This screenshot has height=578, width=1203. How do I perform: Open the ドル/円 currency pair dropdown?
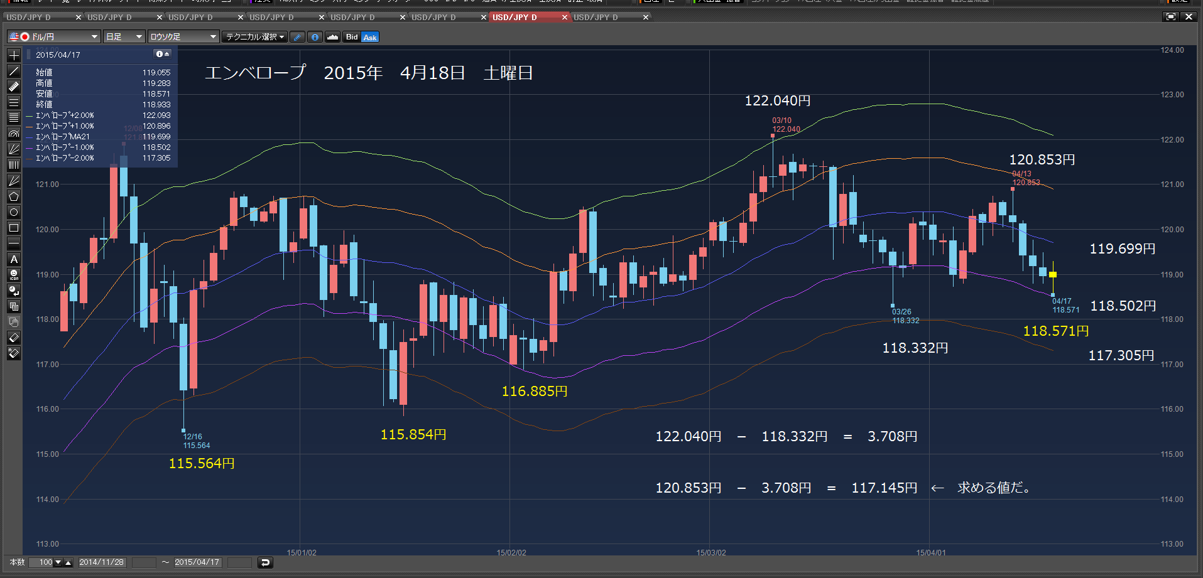(x=53, y=37)
